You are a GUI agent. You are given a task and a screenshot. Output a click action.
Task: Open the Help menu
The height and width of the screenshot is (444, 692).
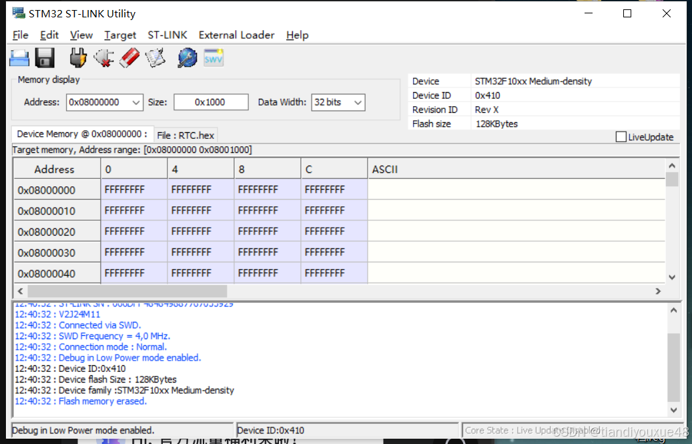click(297, 35)
